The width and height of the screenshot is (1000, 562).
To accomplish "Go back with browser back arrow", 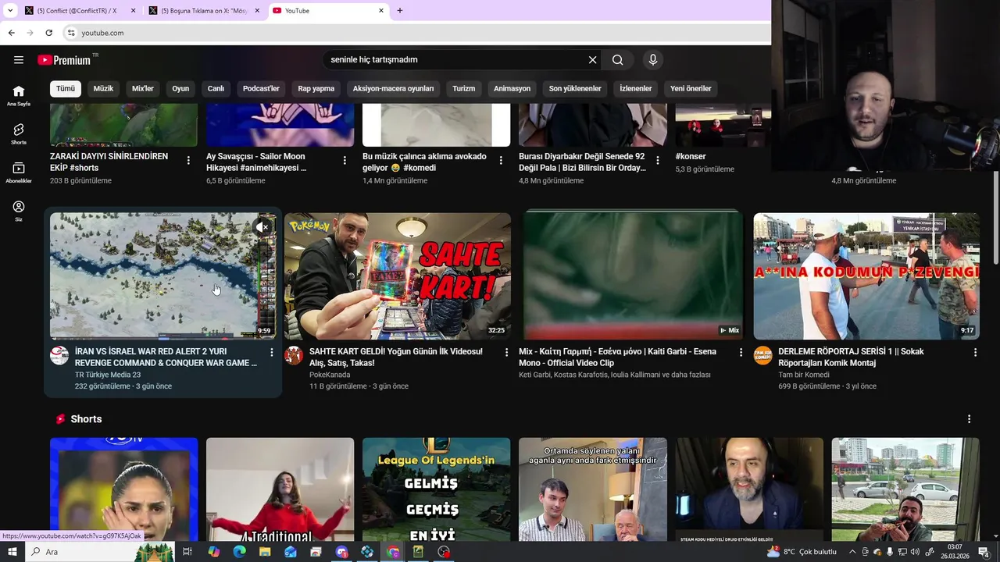I will pyautogui.click(x=11, y=33).
